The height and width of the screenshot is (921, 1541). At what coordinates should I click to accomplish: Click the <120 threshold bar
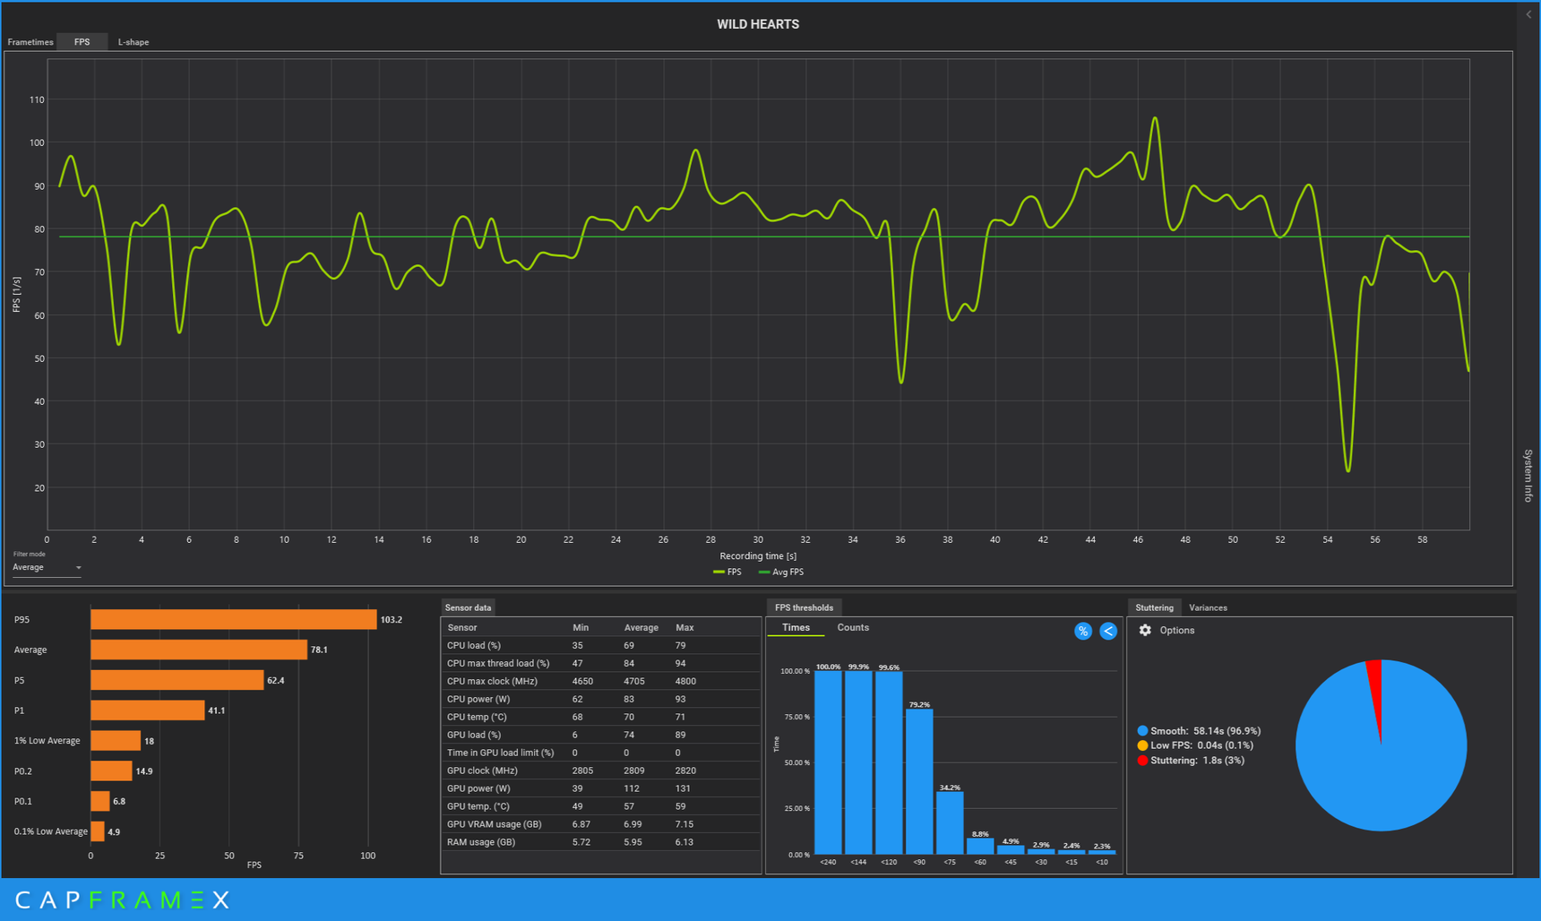coord(889,762)
